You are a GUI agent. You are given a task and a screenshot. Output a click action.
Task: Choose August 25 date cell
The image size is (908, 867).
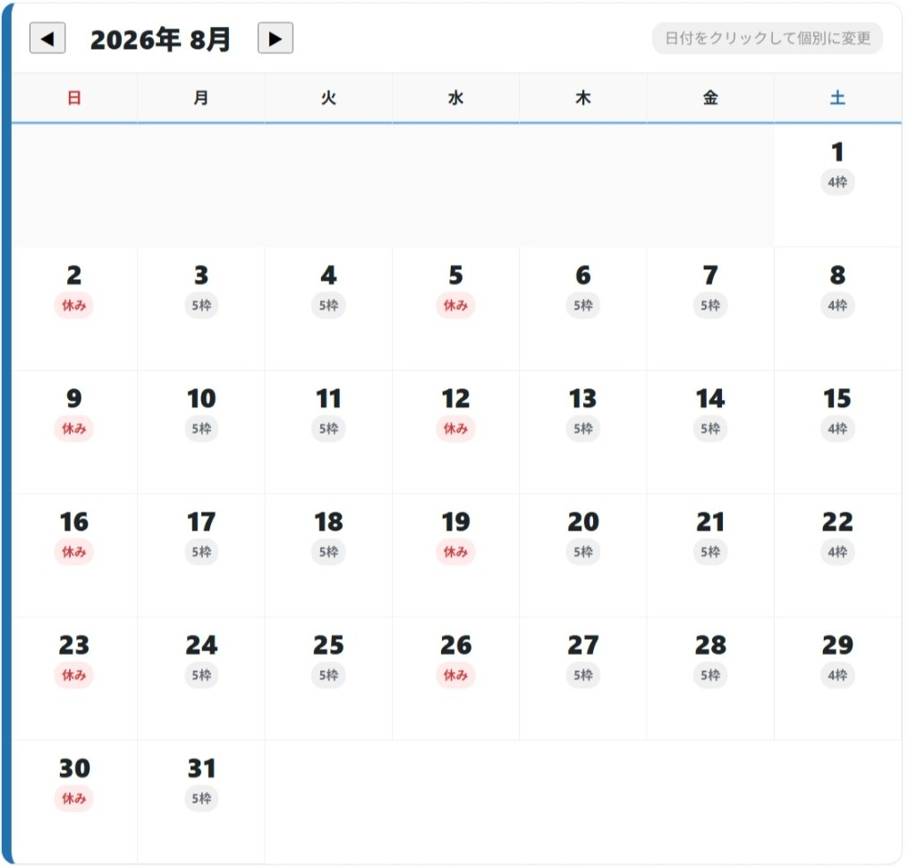pos(328,678)
